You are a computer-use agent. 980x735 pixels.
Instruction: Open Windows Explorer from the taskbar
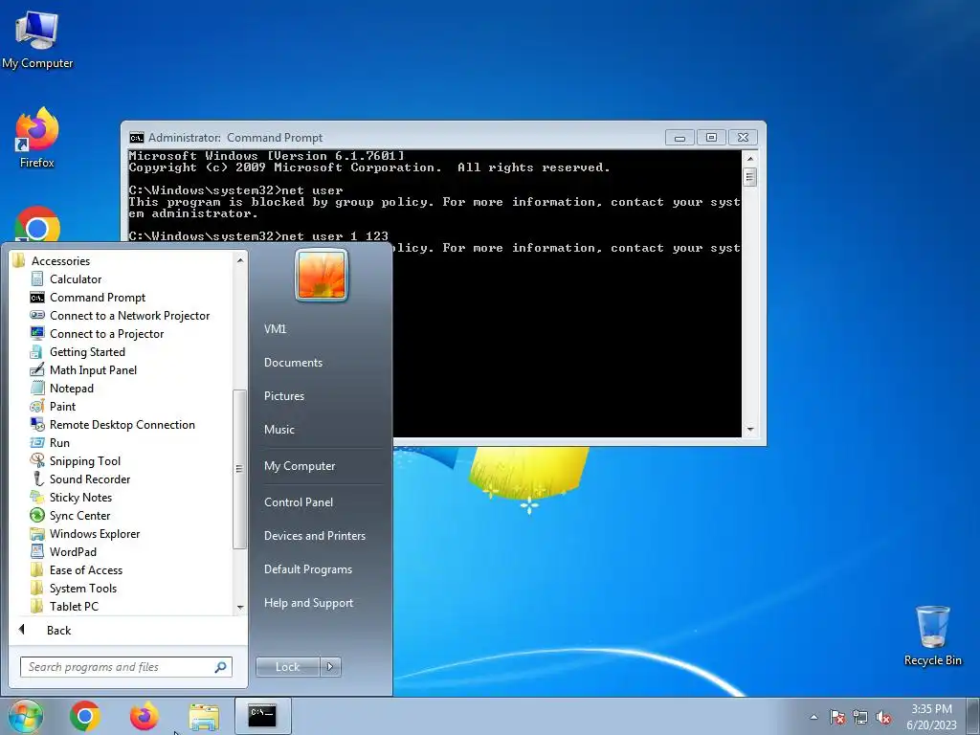click(x=204, y=717)
